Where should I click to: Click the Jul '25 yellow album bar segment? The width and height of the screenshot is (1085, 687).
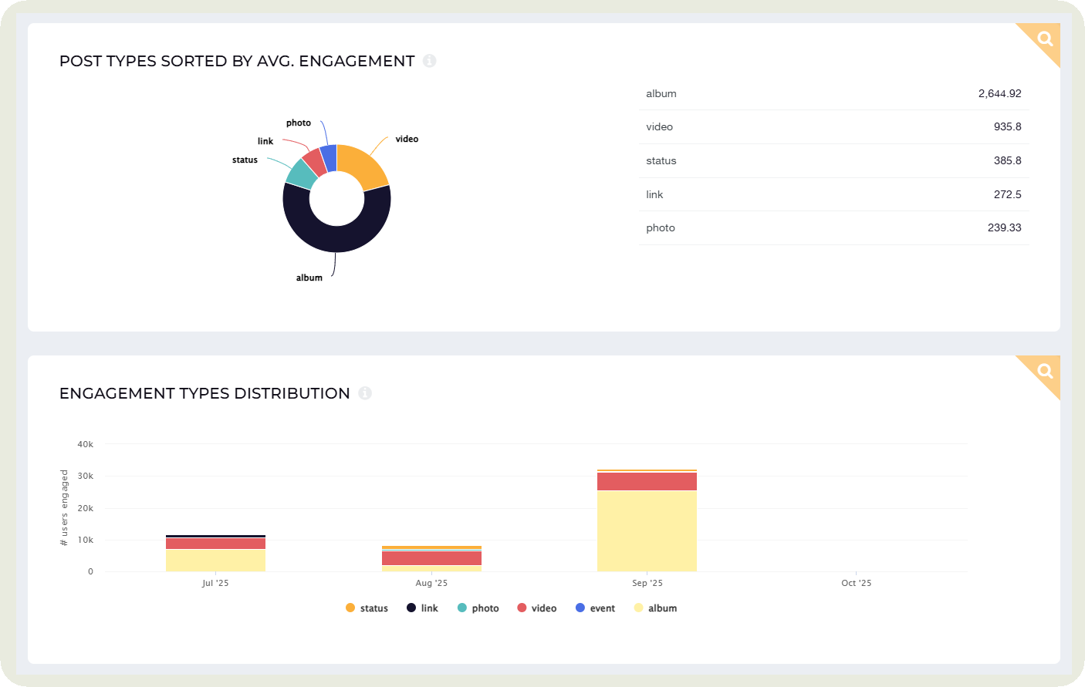click(215, 560)
